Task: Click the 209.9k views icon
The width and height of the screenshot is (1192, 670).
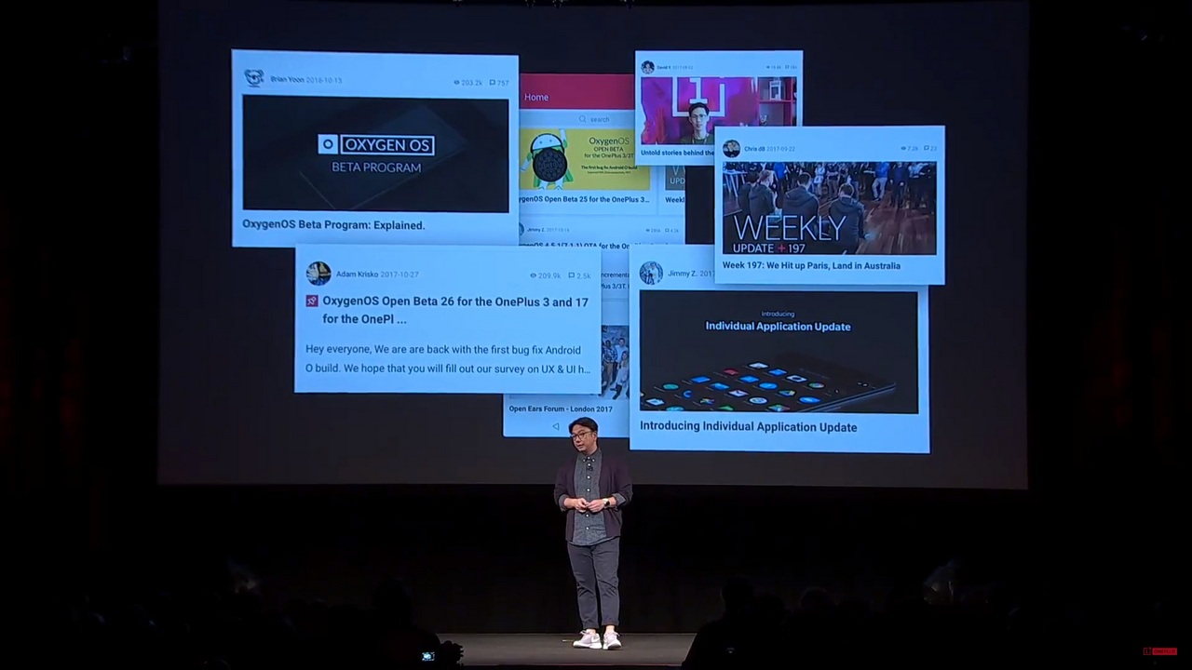Action: [x=534, y=275]
